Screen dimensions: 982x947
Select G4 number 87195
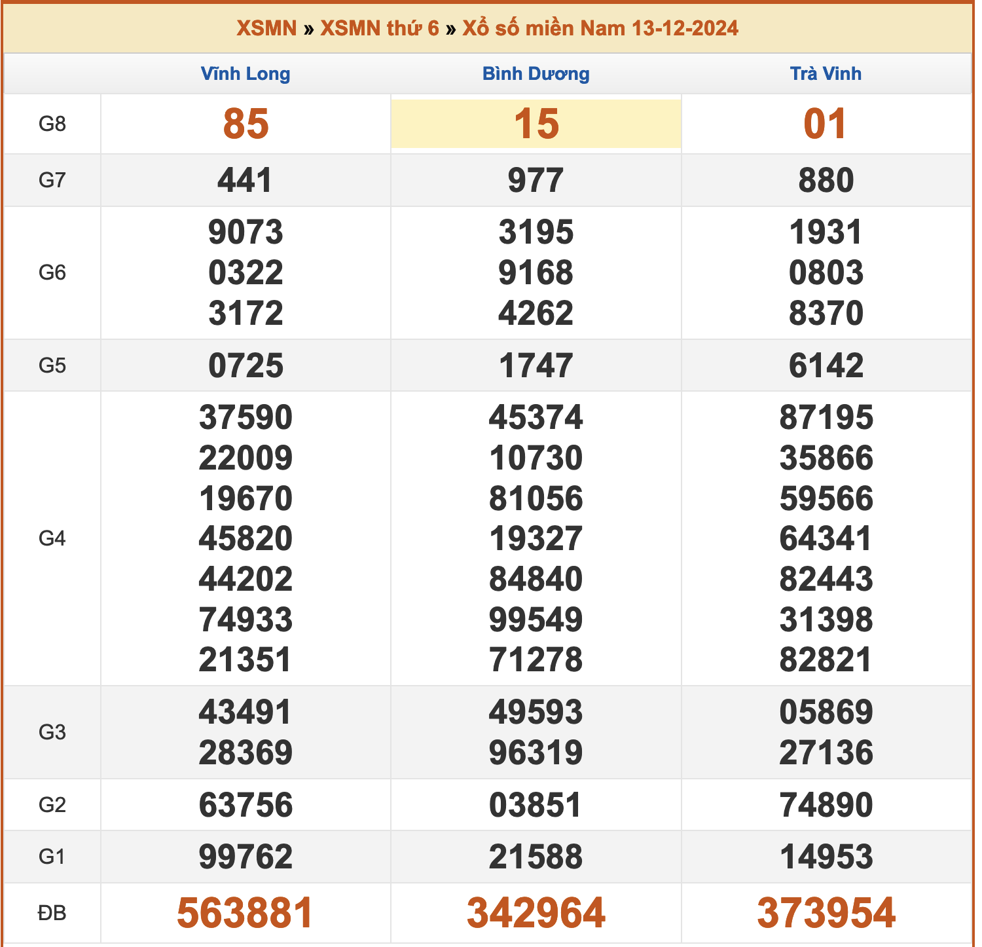pos(826,418)
